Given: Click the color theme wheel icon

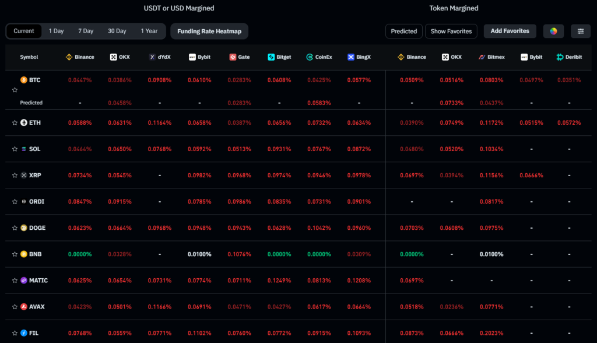Looking at the screenshot, I should click(553, 31).
